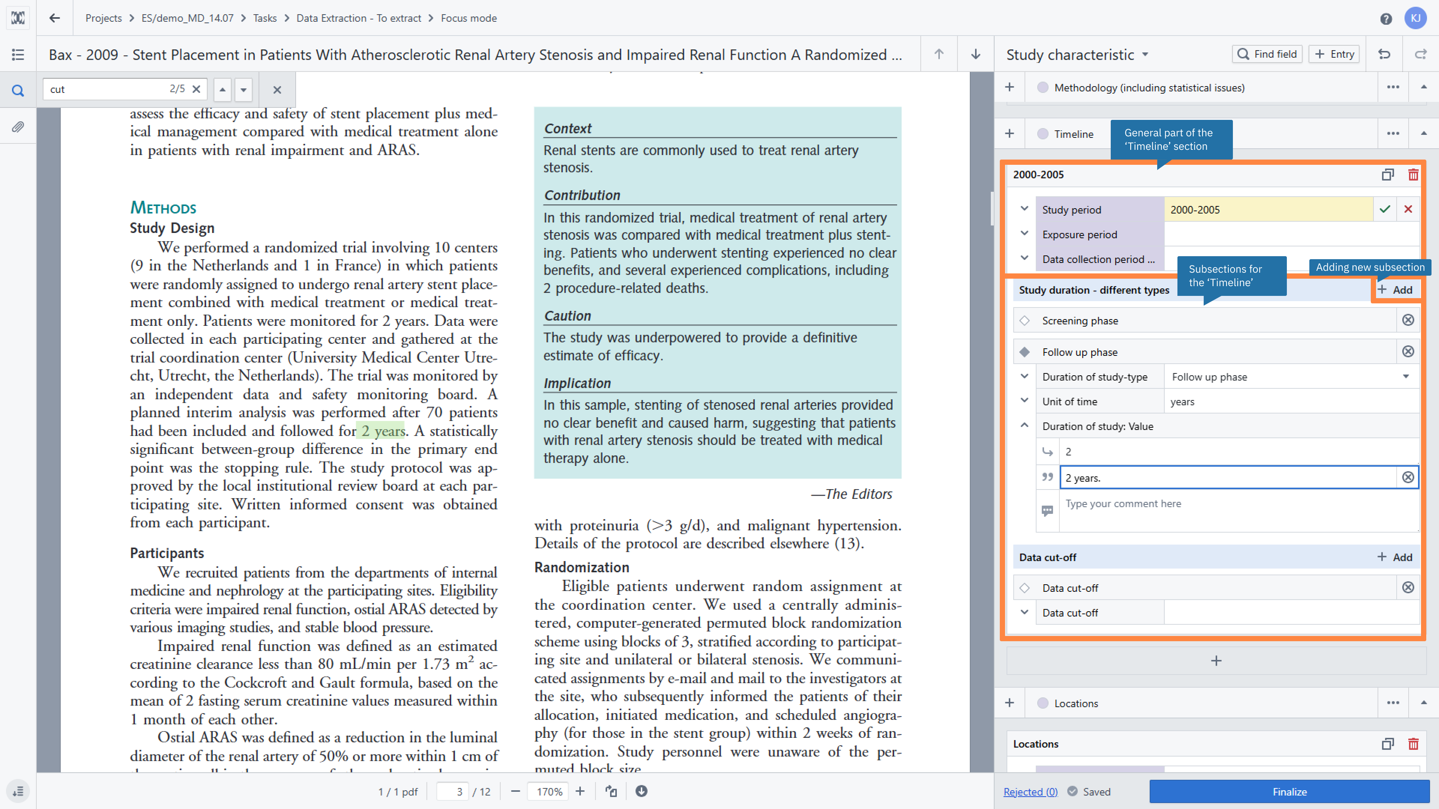The width and height of the screenshot is (1439, 809).
Task: Click the Finalize button
Action: pos(1289,792)
